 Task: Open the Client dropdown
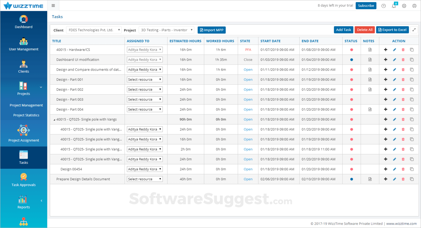click(94, 30)
